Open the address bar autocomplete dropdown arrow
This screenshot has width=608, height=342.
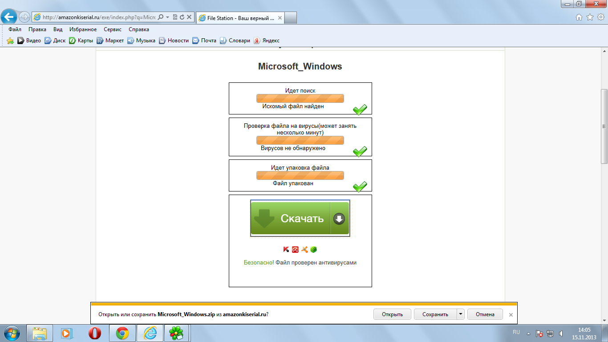[167, 17]
